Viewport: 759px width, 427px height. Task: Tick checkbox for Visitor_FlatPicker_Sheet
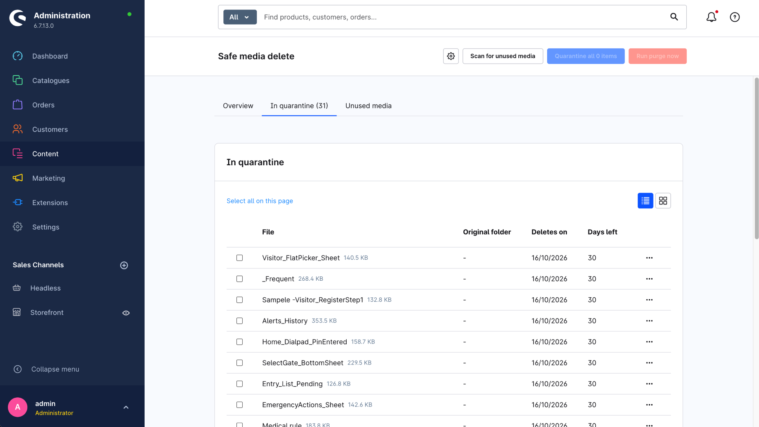point(240,258)
